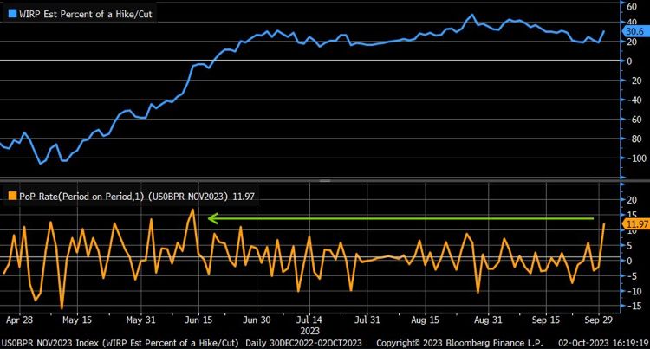
Task: Click the orange 11.97 last value tag
Action: tap(635, 224)
